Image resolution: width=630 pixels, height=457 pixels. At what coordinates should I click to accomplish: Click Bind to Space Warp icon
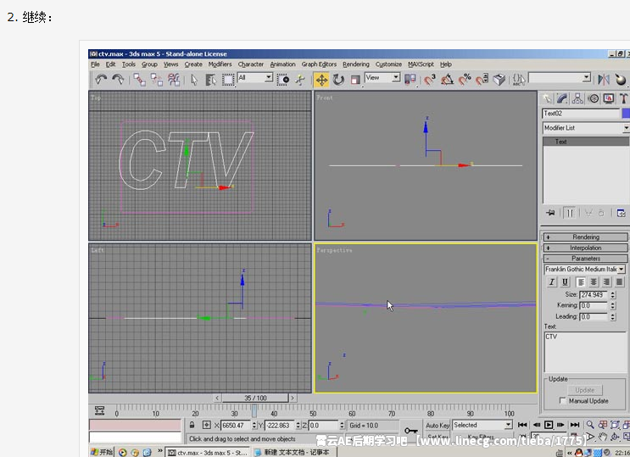[x=174, y=80]
